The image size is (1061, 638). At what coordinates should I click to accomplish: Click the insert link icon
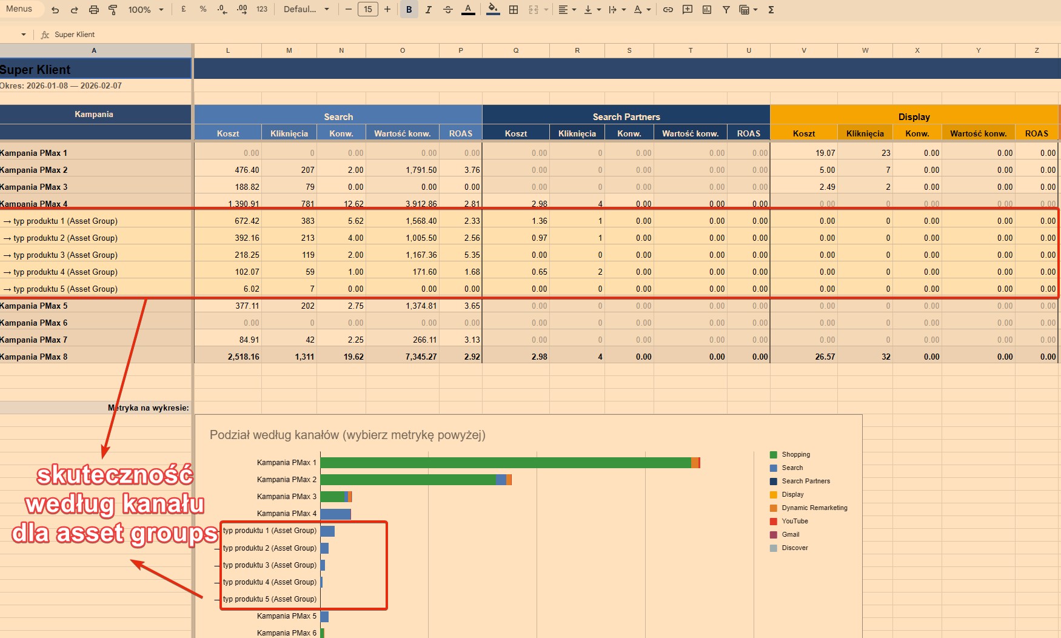coord(668,10)
